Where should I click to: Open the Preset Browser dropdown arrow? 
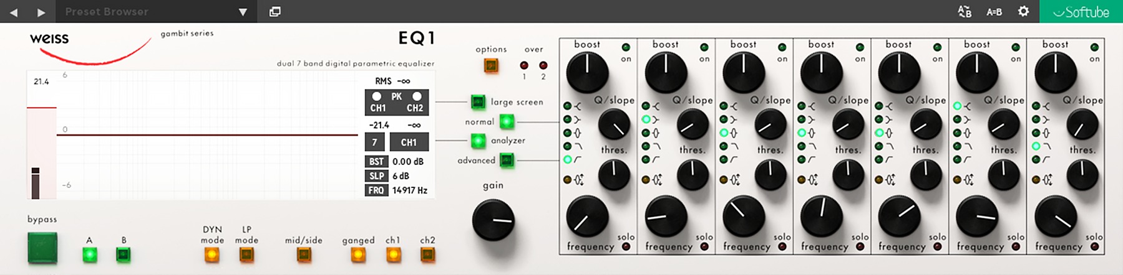[243, 12]
